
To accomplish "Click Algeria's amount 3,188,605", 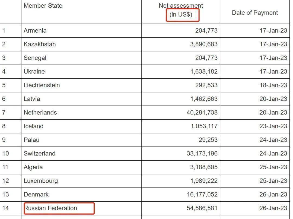I will click(204, 167).
